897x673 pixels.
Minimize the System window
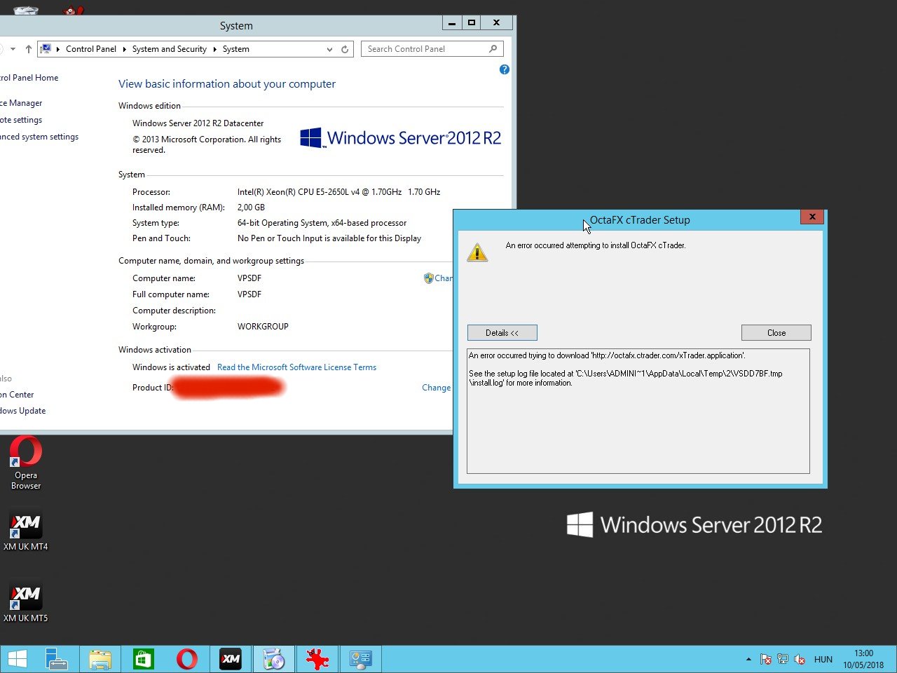click(x=452, y=22)
